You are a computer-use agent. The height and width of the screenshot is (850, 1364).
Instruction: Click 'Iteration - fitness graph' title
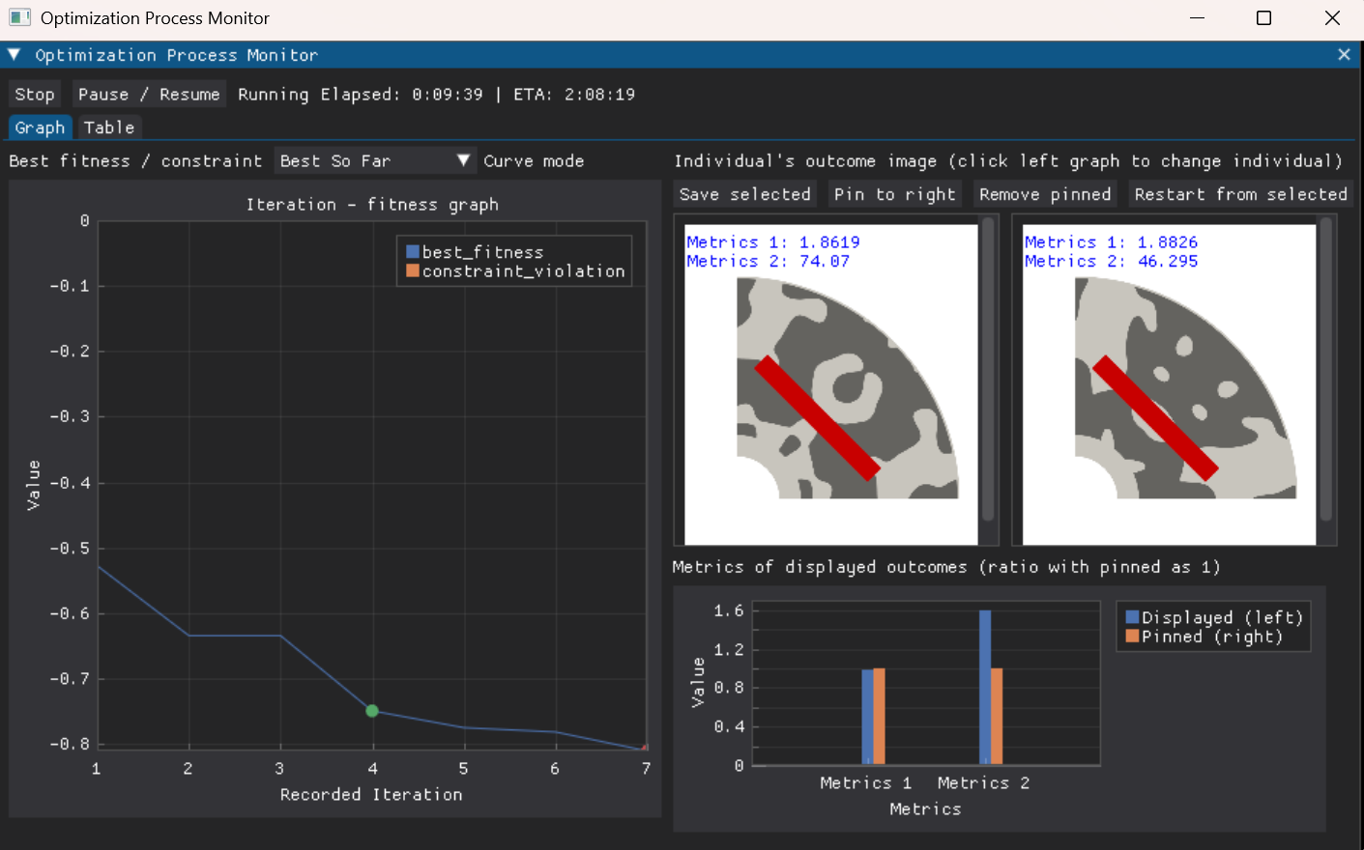coord(372,204)
